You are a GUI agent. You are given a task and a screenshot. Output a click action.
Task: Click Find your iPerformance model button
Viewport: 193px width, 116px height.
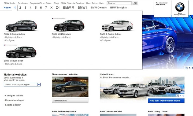tap(166, 101)
